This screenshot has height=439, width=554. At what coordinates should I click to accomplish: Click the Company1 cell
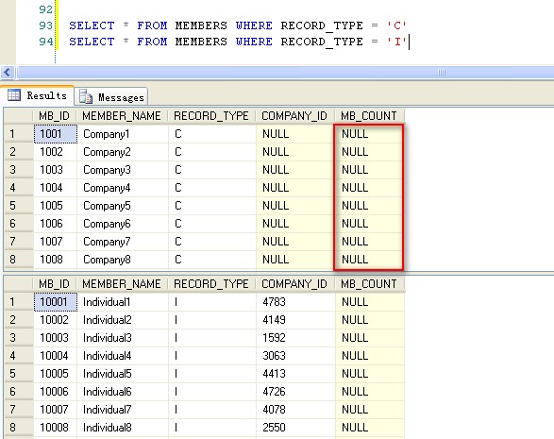coord(123,134)
